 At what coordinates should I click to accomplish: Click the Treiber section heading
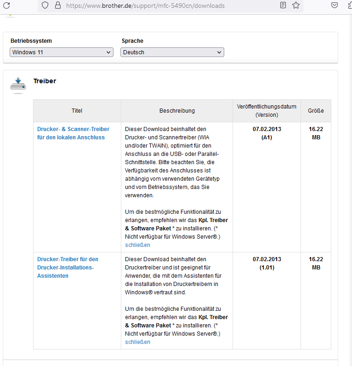pos(45,81)
